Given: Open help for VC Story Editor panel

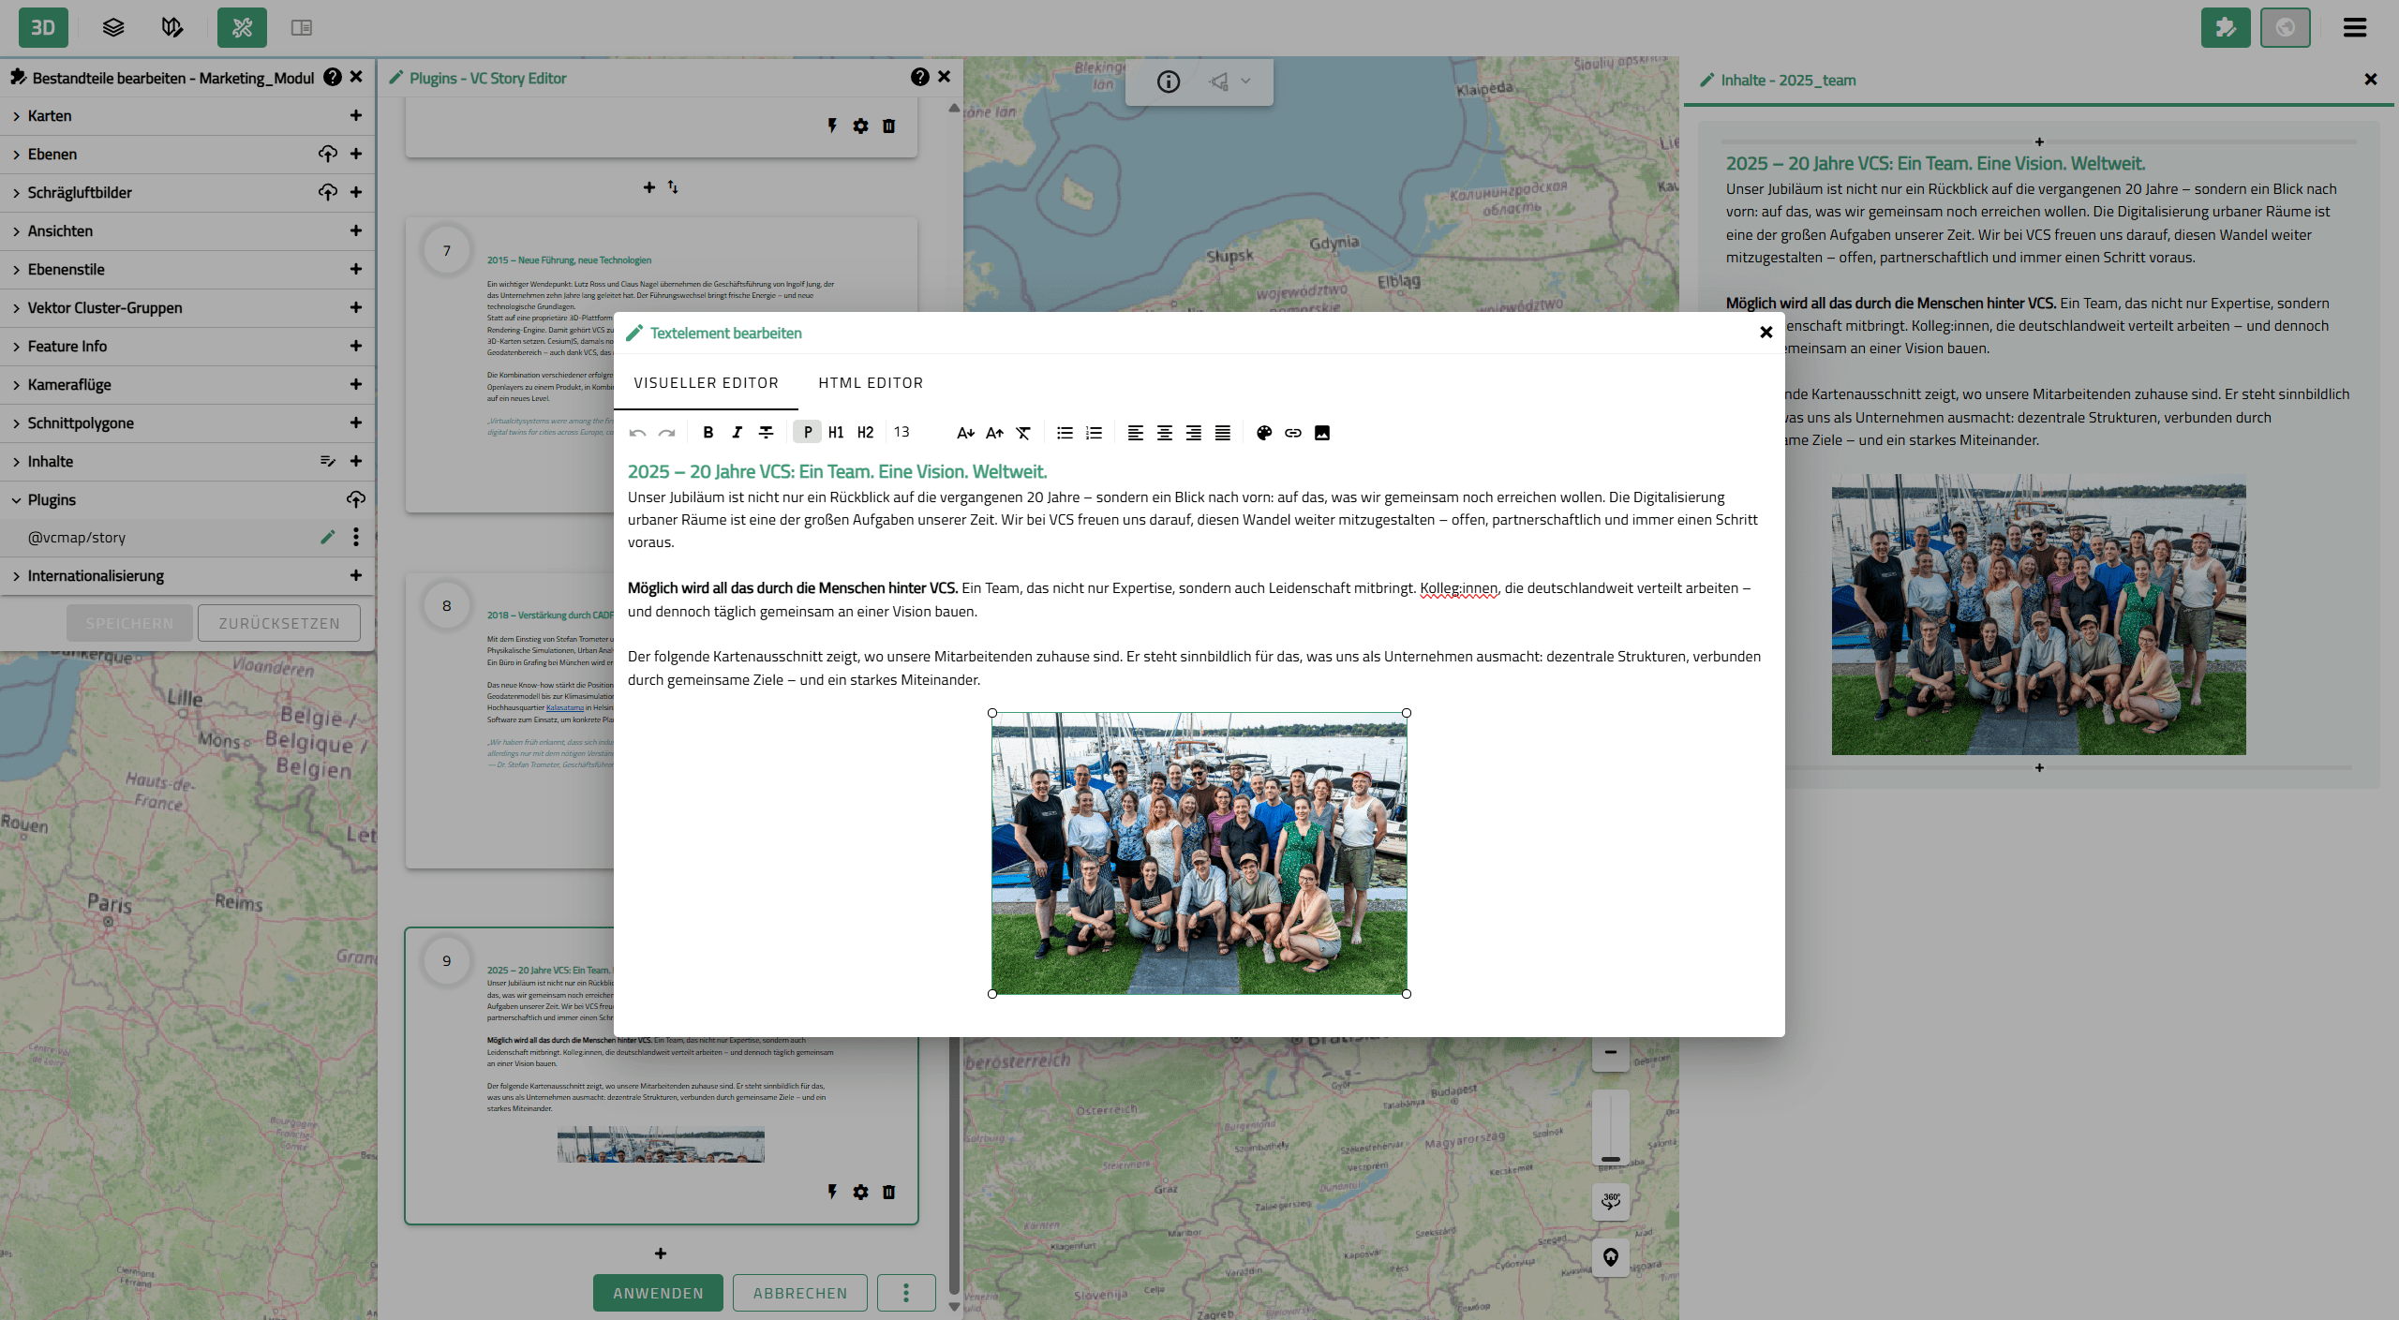Looking at the screenshot, I should [x=920, y=77].
